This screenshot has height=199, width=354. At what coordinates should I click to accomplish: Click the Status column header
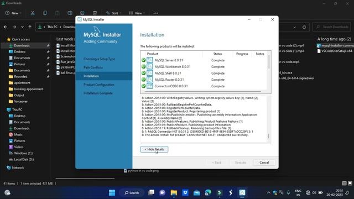click(x=217, y=54)
